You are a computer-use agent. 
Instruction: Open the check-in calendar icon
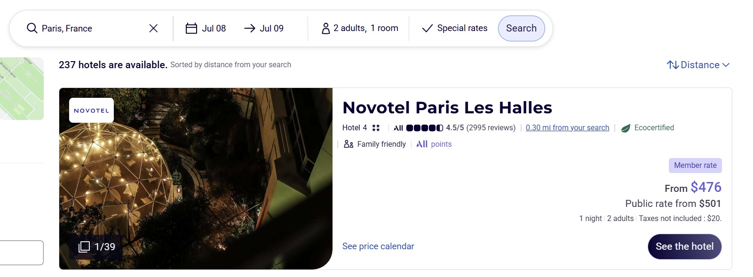point(191,28)
